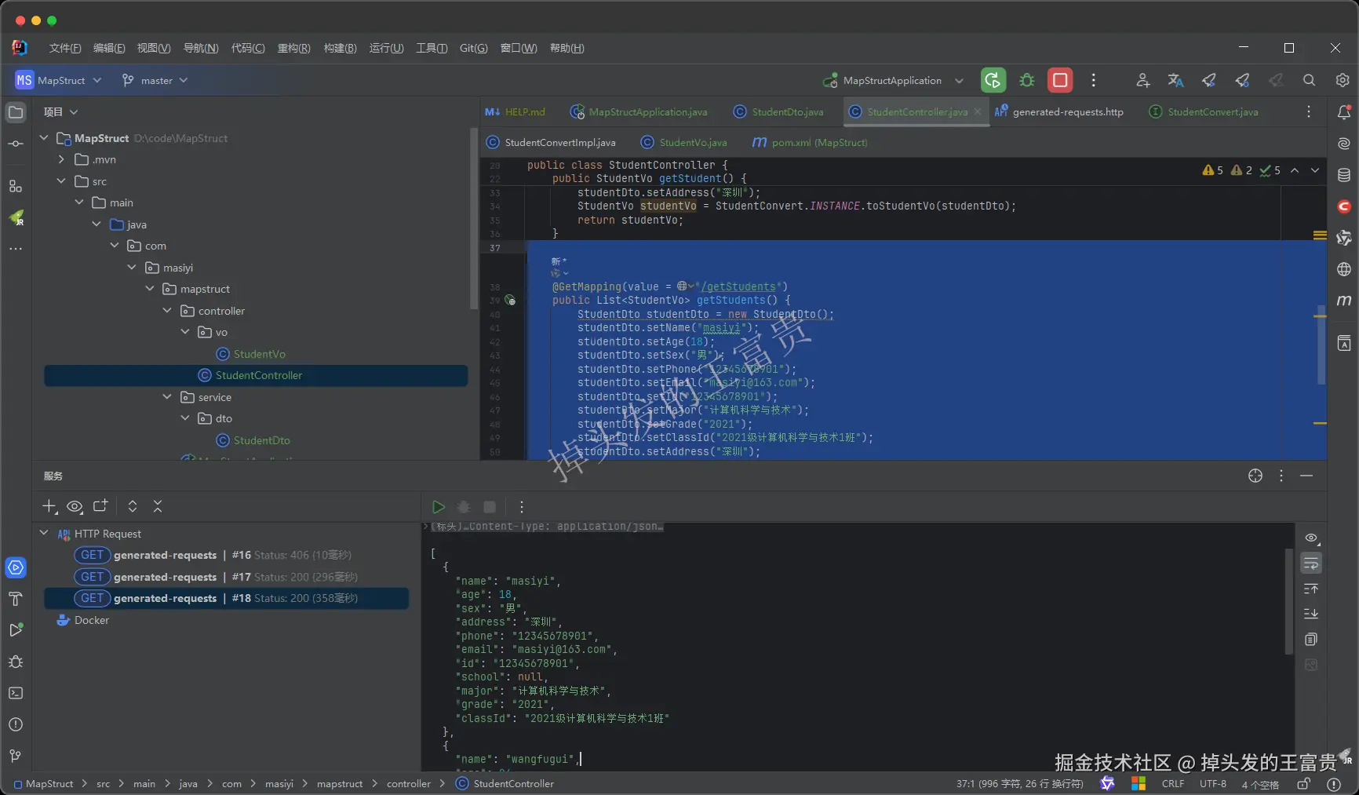Screen dimensions: 1359x795
Task: Toggle scroll to end of response output
Action: [x=1311, y=614]
